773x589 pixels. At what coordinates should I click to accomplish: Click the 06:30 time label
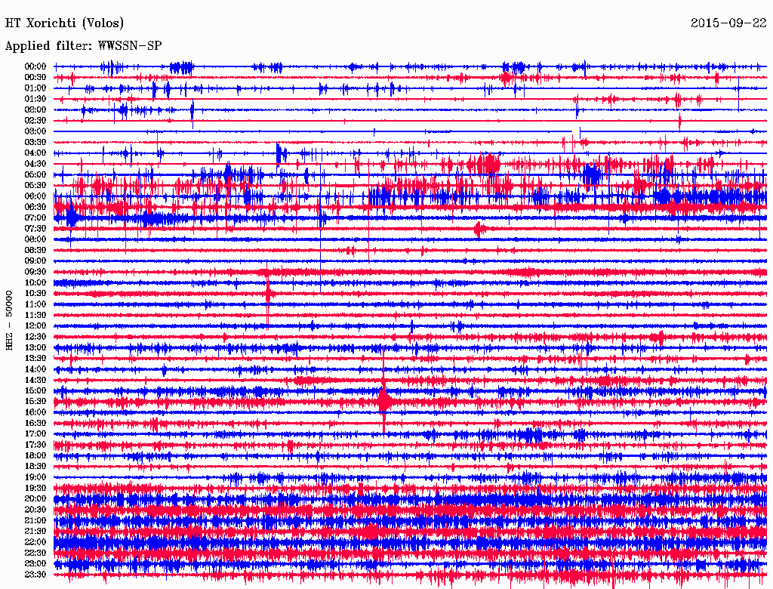pyautogui.click(x=35, y=207)
